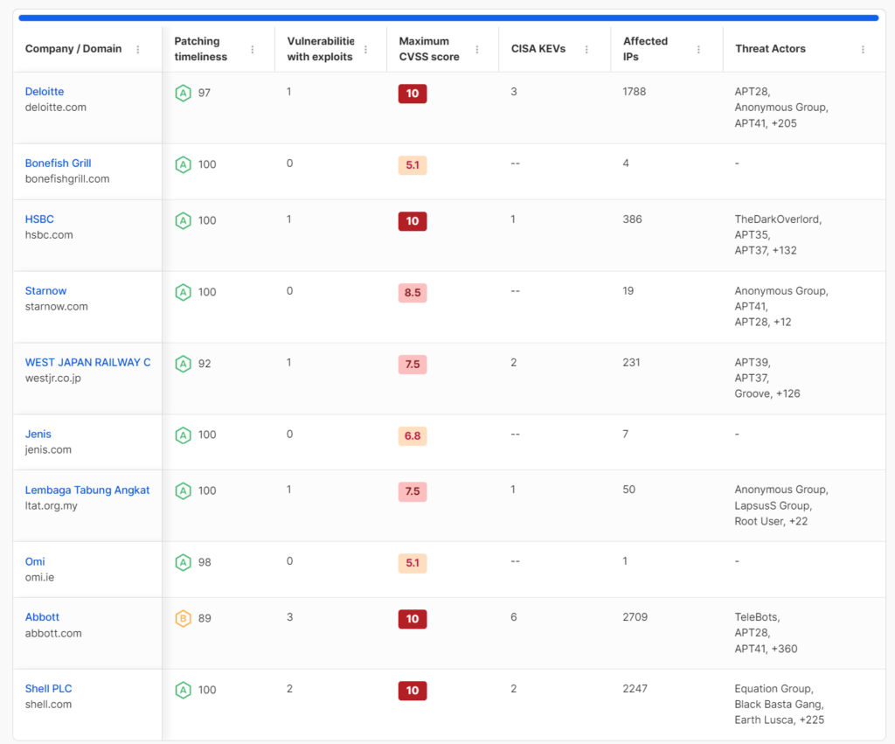Open the Bonefish Grill company link
Image resolution: width=895 pixels, height=744 pixels.
tap(59, 163)
